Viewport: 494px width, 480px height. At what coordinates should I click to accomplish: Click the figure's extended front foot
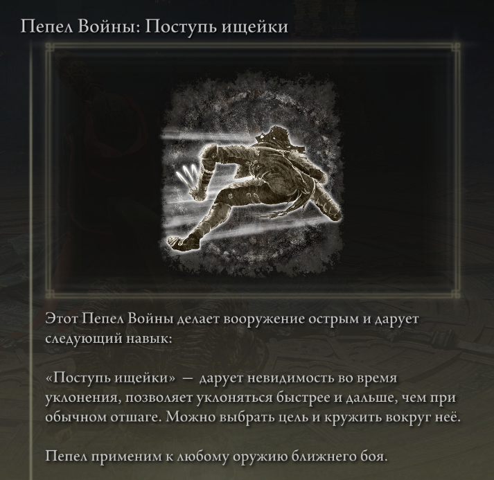(x=184, y=243)
